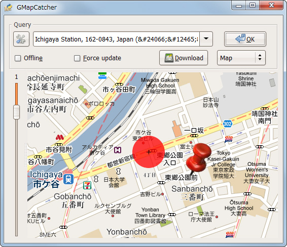Click the red center location circle
Image resolution: width=287 pixels, height=247 pixels.
tap(149, 152)
